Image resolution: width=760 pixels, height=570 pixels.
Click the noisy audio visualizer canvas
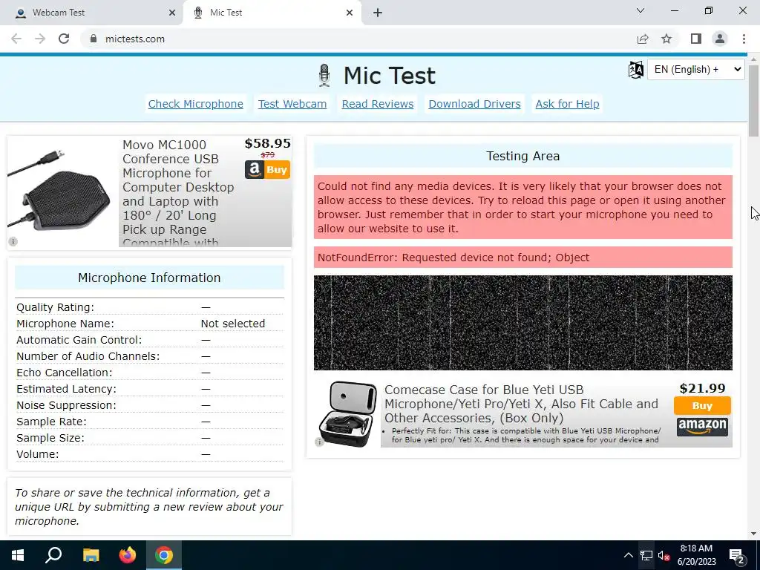tap(523, 323)
